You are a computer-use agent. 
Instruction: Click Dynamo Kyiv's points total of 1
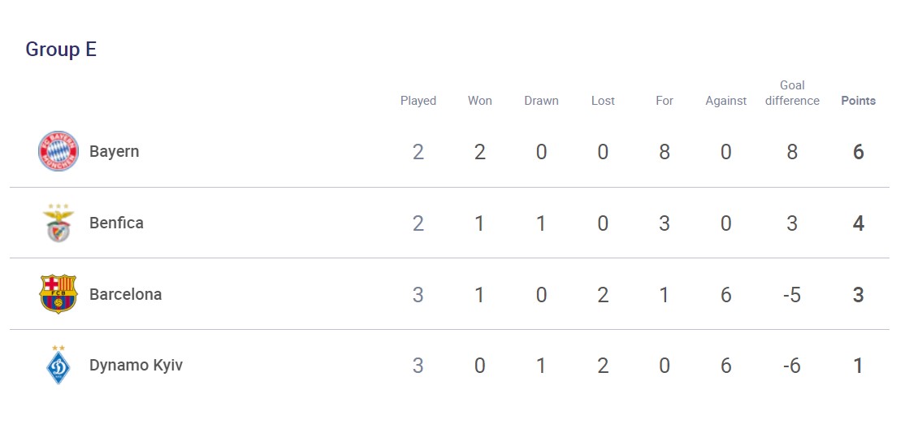click(x=858, y=366)
